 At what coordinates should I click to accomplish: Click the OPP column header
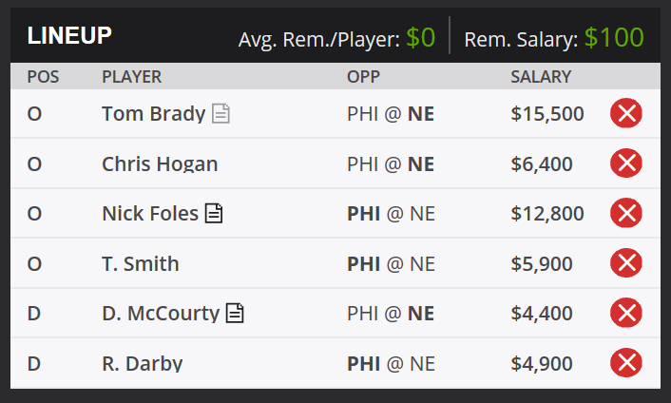coord(363,77)
